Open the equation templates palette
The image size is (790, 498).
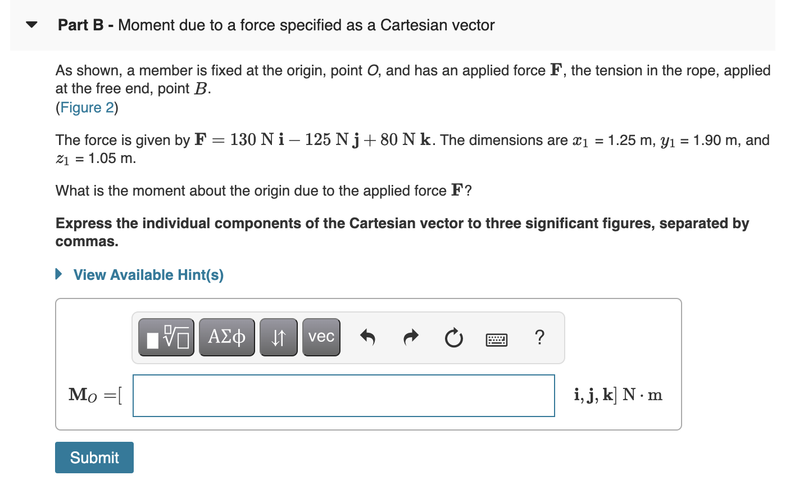[166, 337]
